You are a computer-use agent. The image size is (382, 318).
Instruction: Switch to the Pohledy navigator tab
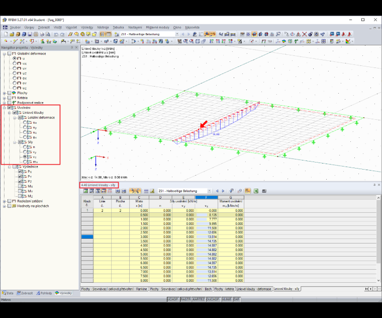pyautogui.click(x=44, y=293)
